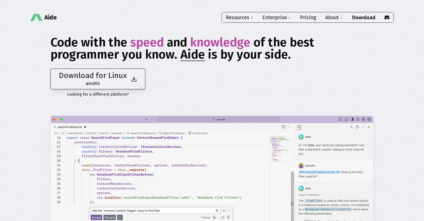Click the download arrow icon in Linux button
Viewport: 424px width, 221px height.
[x=134, y=79]
